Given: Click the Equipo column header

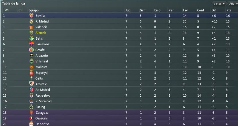Looking at the screenshot, I should pos(34,10).
